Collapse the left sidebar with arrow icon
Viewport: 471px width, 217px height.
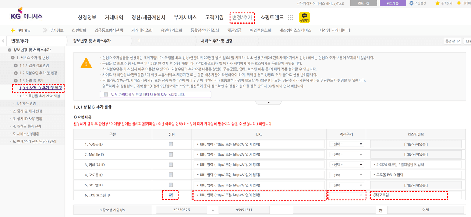click(x=3, y=41)
